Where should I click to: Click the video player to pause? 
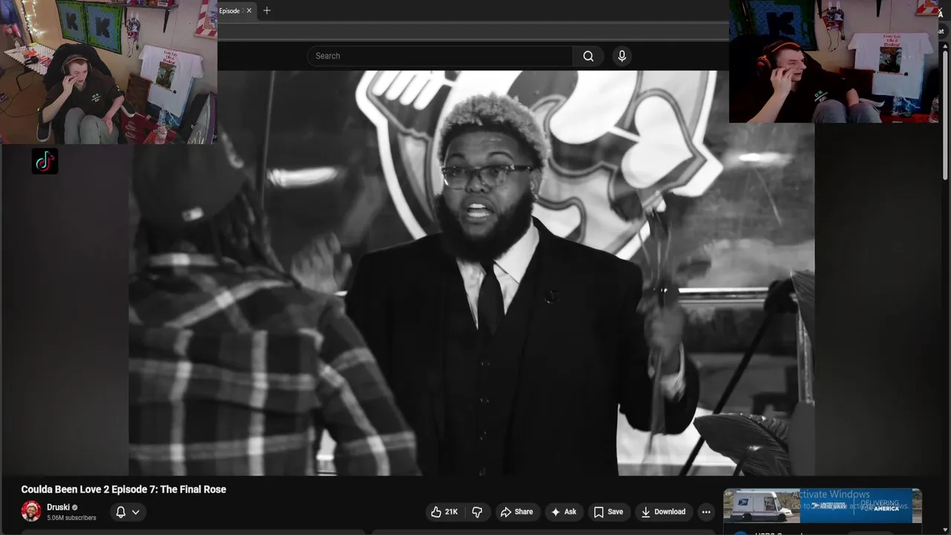472,273
